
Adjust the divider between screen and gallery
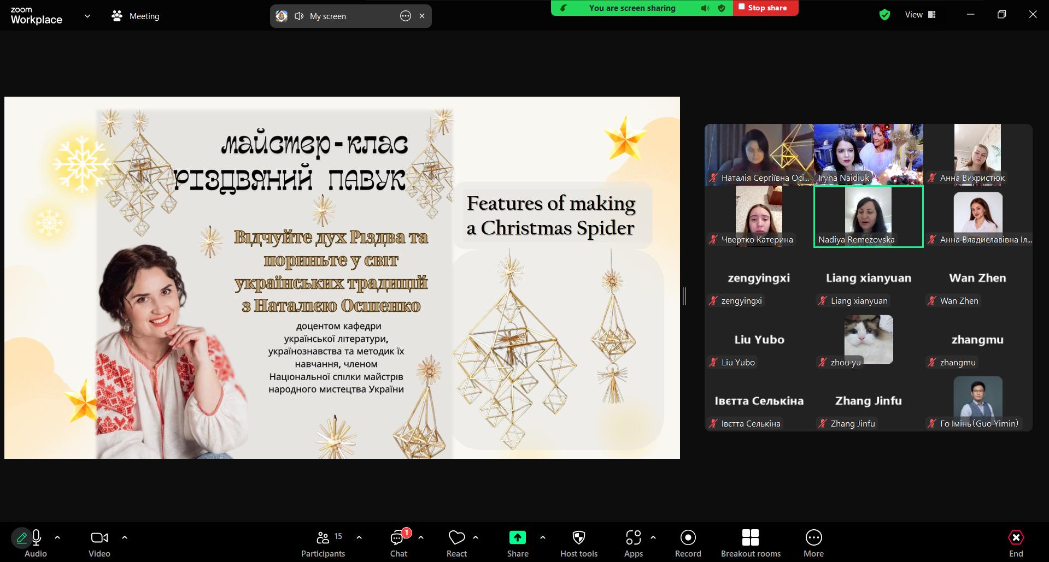click(684, 297)
